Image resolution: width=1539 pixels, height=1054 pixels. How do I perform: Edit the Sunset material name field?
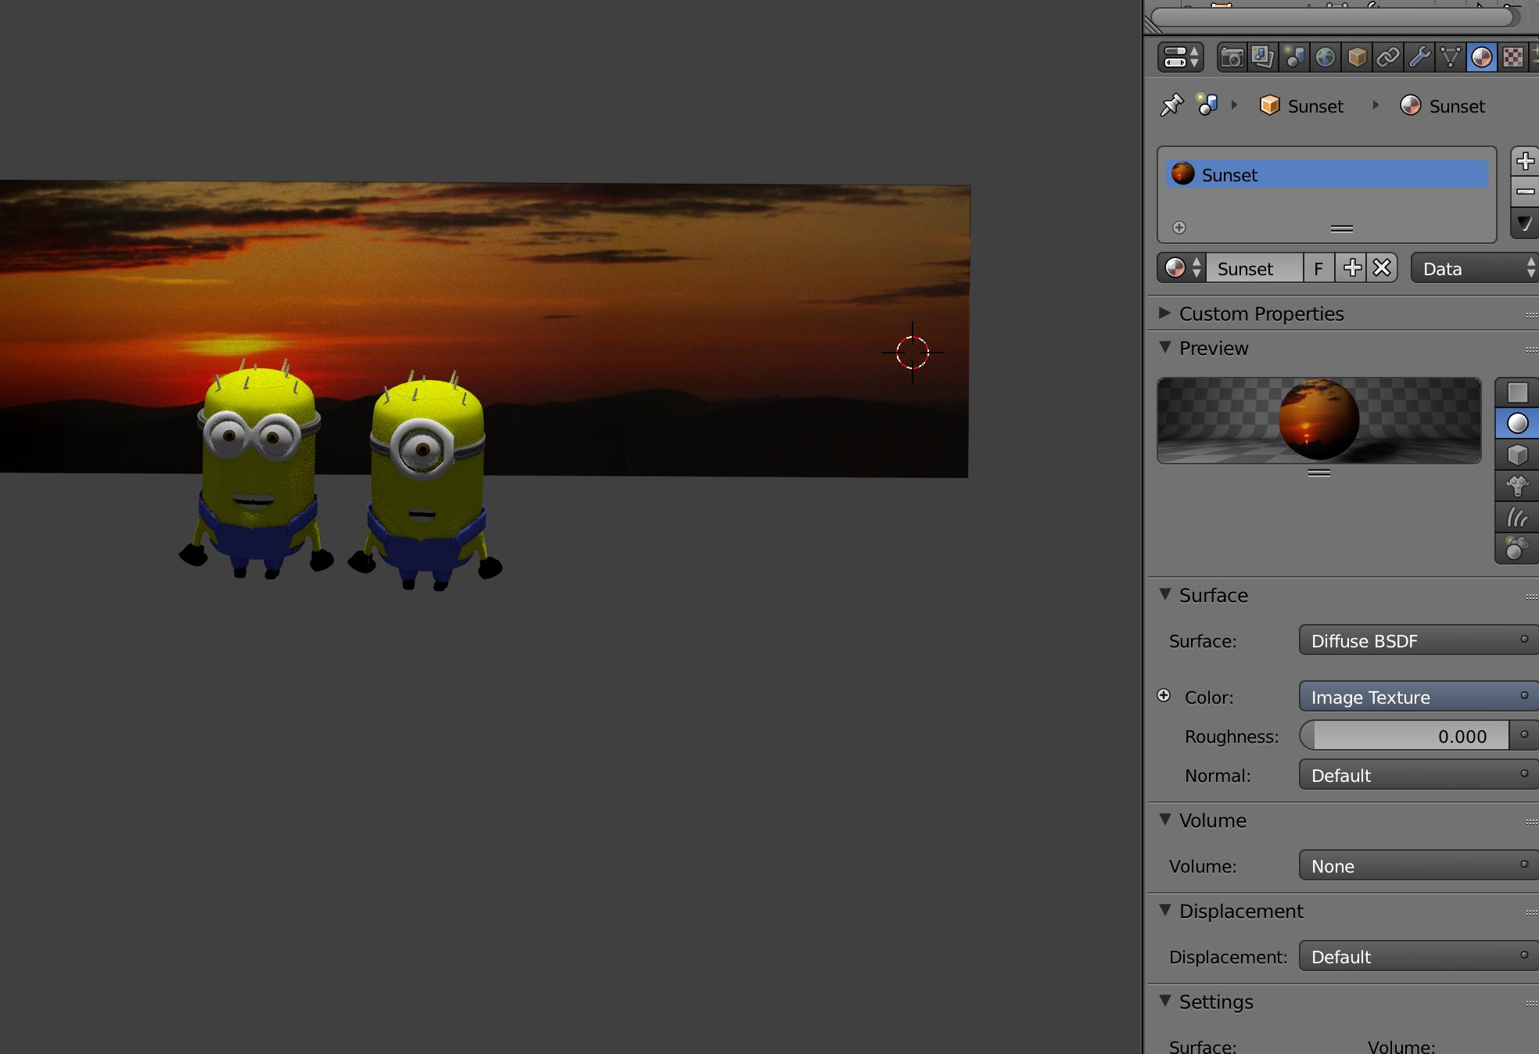point(1254,268)
